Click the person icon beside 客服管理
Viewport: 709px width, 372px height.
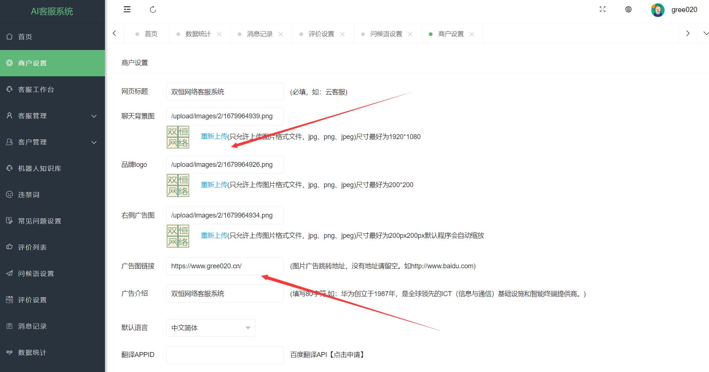tap(9, 115)
